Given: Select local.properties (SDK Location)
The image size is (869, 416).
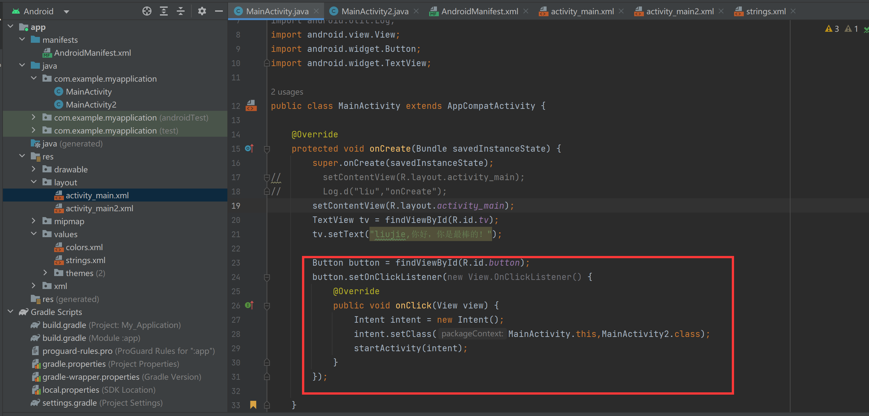Looking at the screenshot, I should [x=93, y=390].
